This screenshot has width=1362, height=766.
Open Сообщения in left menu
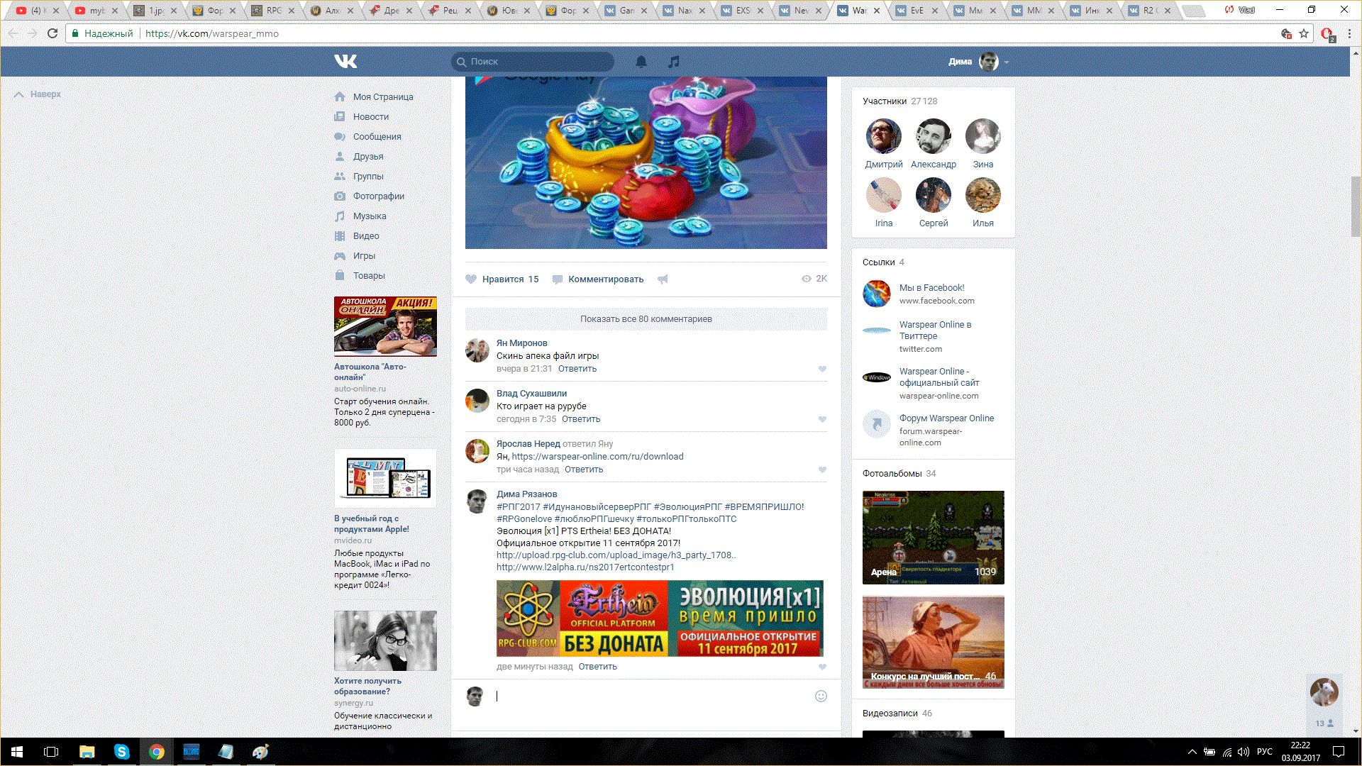(377, 137)
